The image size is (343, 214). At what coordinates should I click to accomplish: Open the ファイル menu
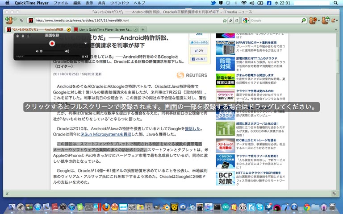[61, 3]
